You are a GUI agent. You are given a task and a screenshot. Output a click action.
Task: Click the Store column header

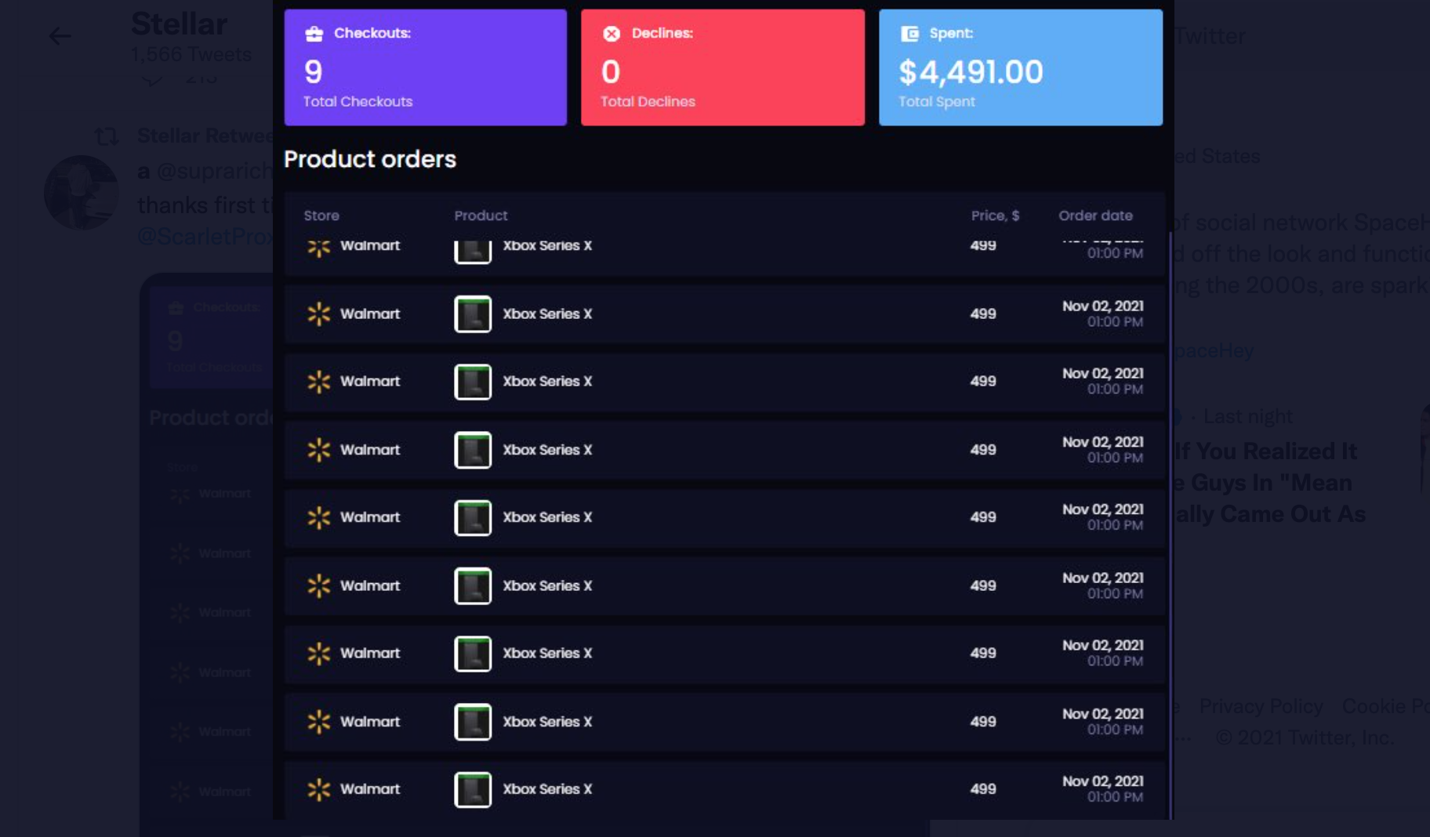[321, 216]
